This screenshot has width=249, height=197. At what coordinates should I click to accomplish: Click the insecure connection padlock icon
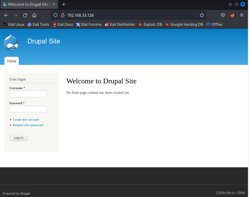[63, 15]
